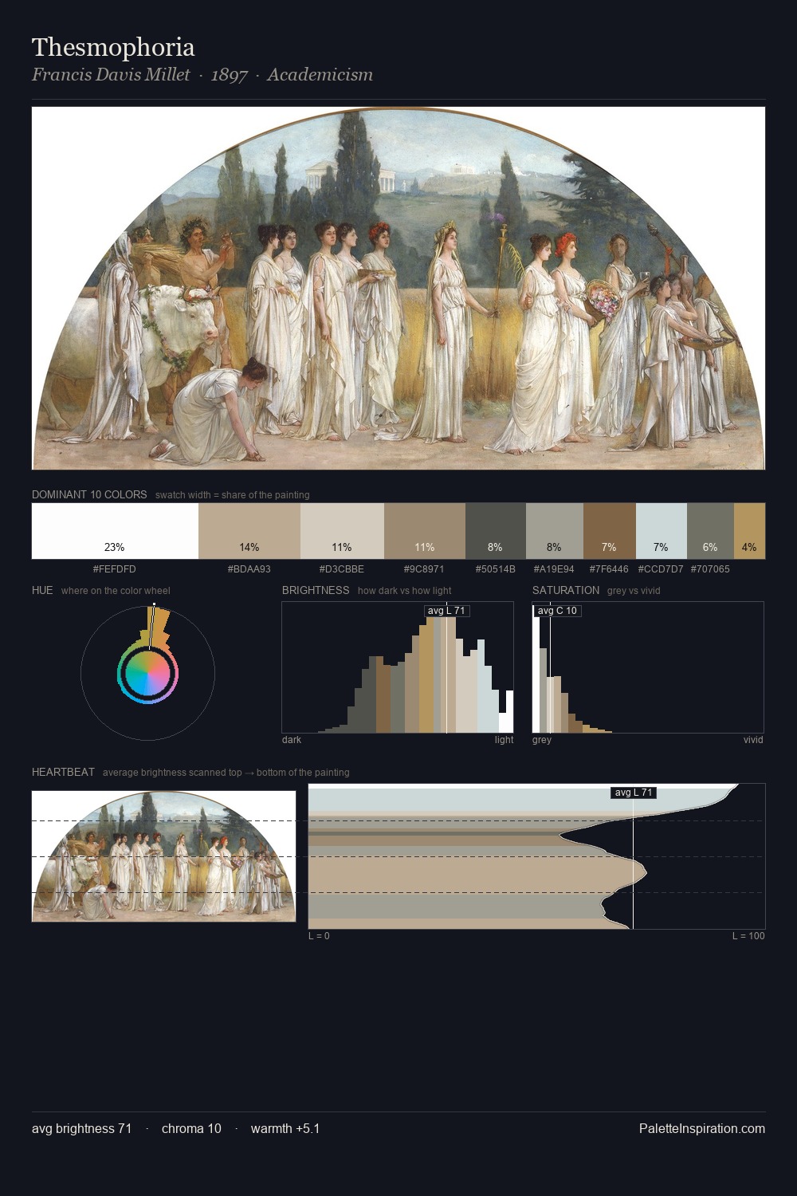The height and width of the screenshot is (1196, 797).
Task: Click the hex code #D3CBBE label
Action: pos(342,569)
